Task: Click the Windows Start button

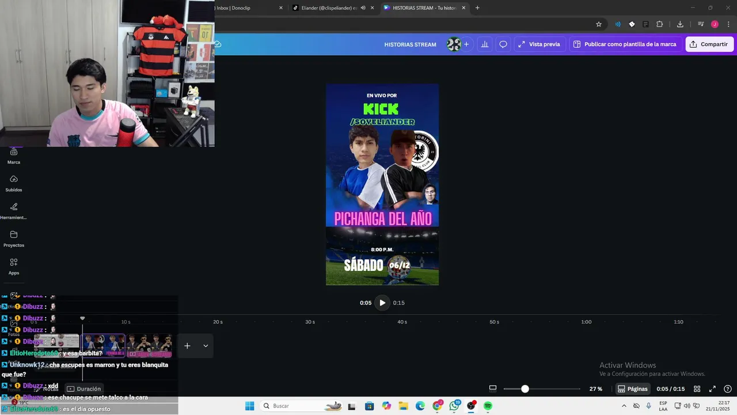Action: tap(249, 406)
